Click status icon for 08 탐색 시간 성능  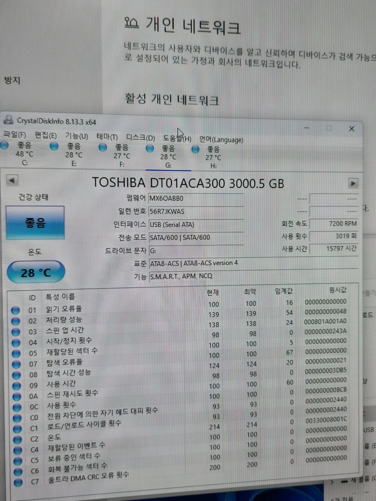point(17,375)
